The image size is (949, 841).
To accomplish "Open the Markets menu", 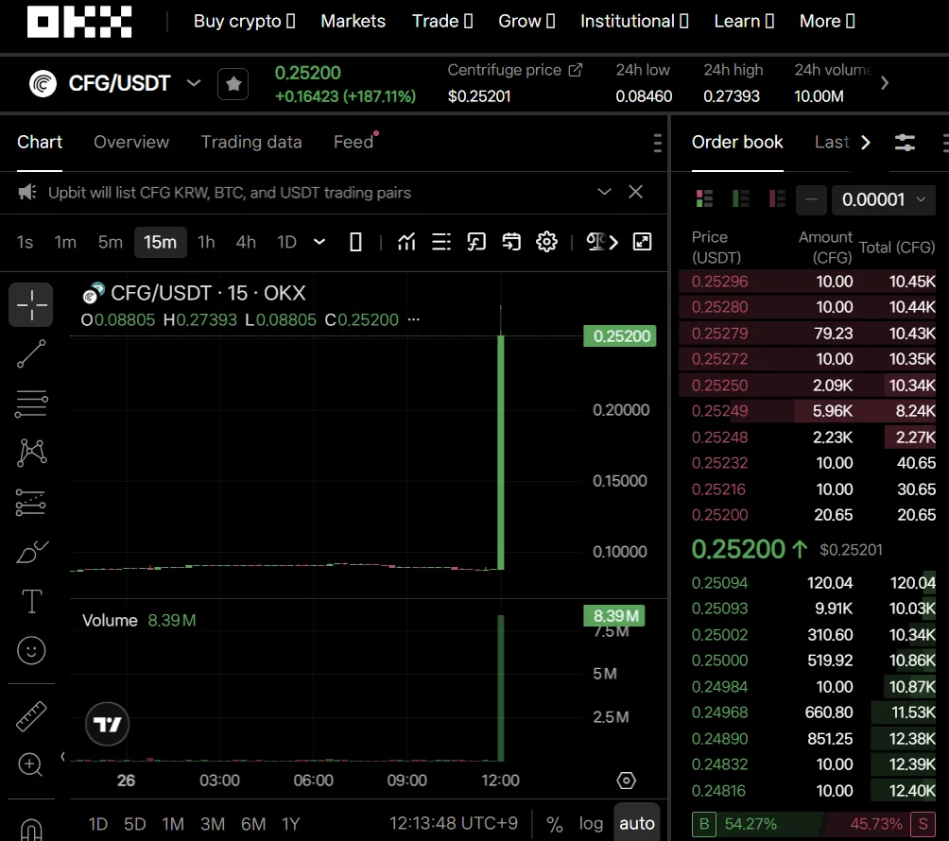I will coord(353,21).
